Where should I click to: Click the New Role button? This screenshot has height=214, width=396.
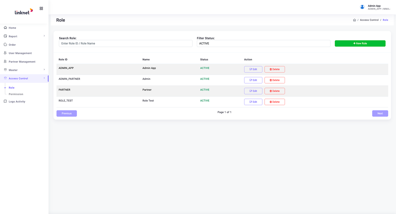360,43
